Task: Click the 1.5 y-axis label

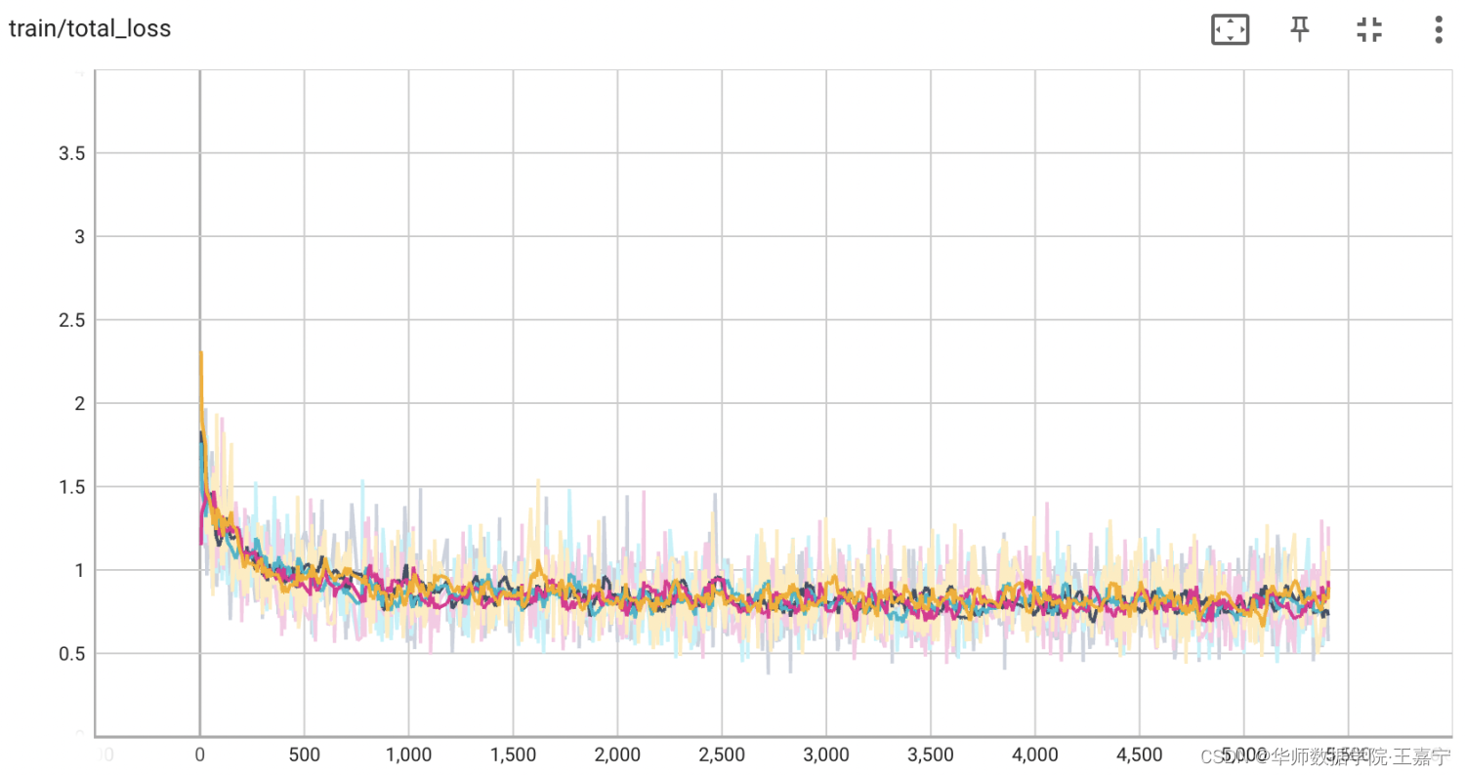Action: point(70,486)
